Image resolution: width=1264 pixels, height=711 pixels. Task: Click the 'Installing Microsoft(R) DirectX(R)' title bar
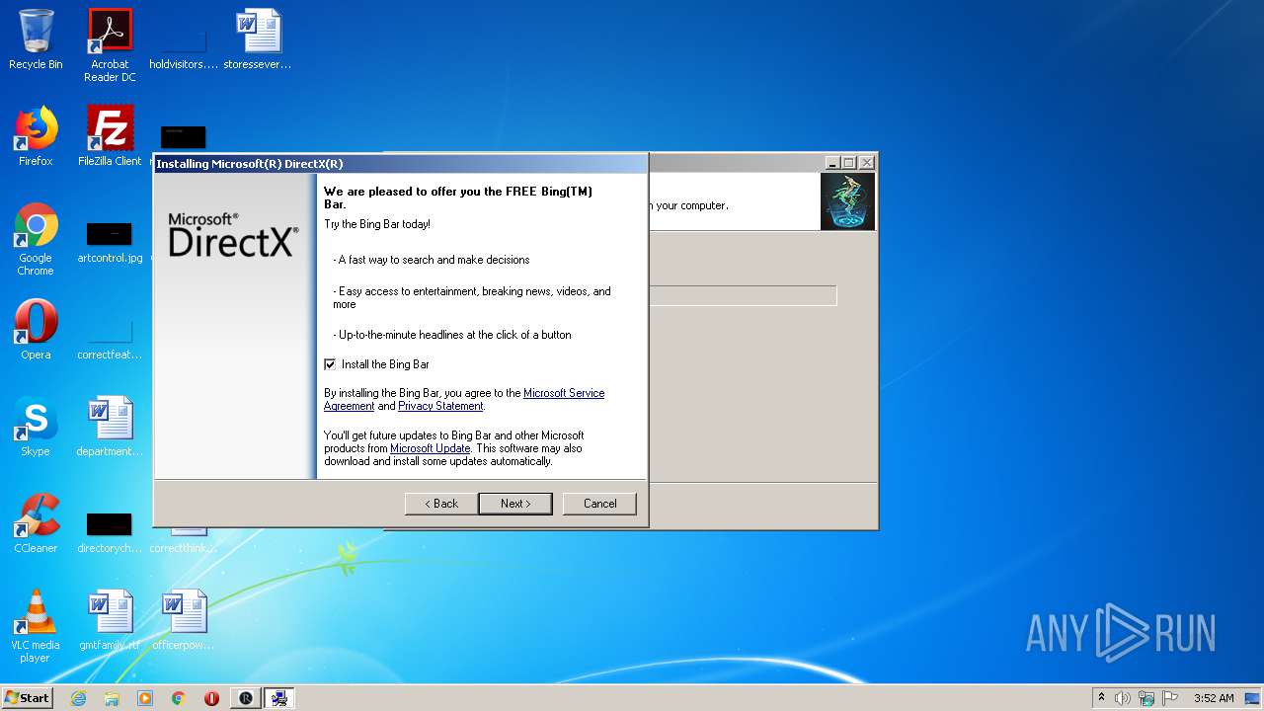pos(400,164)
